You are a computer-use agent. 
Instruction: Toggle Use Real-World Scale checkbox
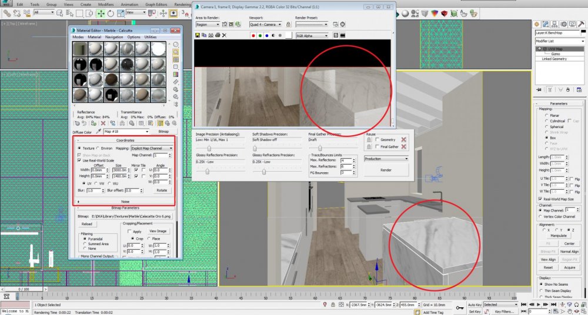tap(80, 160)
